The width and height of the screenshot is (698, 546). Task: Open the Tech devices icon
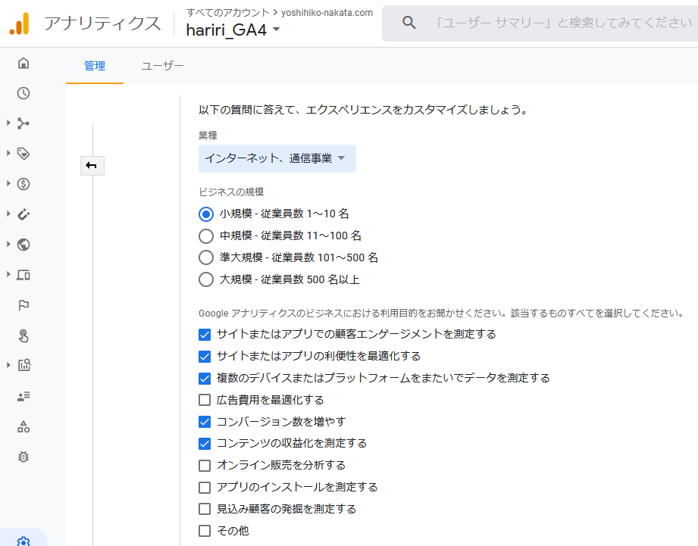pos(23,275)
